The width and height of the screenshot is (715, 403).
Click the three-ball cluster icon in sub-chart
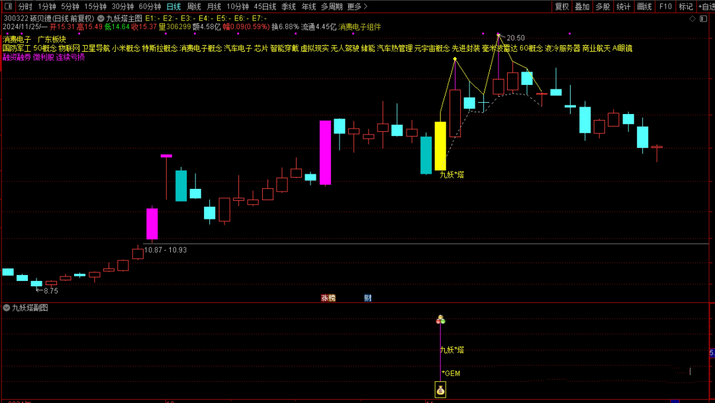[x=440, y=320]
